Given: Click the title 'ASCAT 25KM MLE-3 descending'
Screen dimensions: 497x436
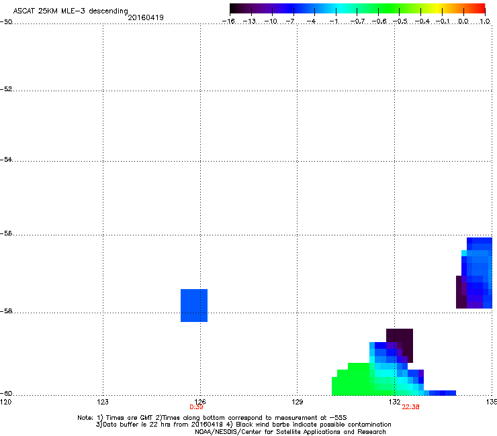Looking at the screenshot, I should click(x=71, y=11).
